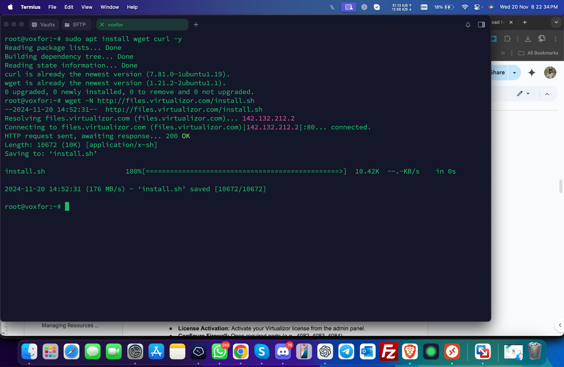Open the Share button dropdown arrow

pyautogui.click(x=514, y=72)
